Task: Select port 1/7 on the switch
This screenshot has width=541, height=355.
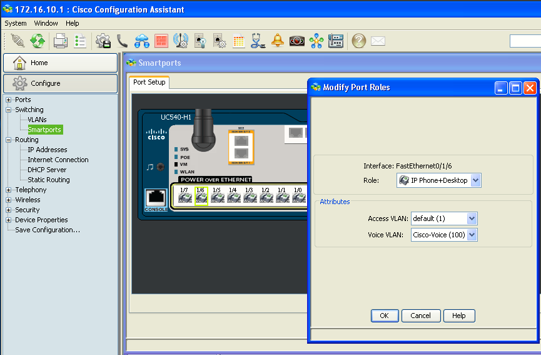Action: coord(185,195)
